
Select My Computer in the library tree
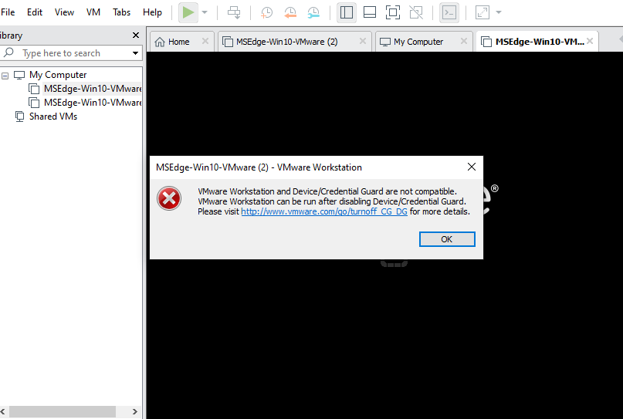click(58, 75)
